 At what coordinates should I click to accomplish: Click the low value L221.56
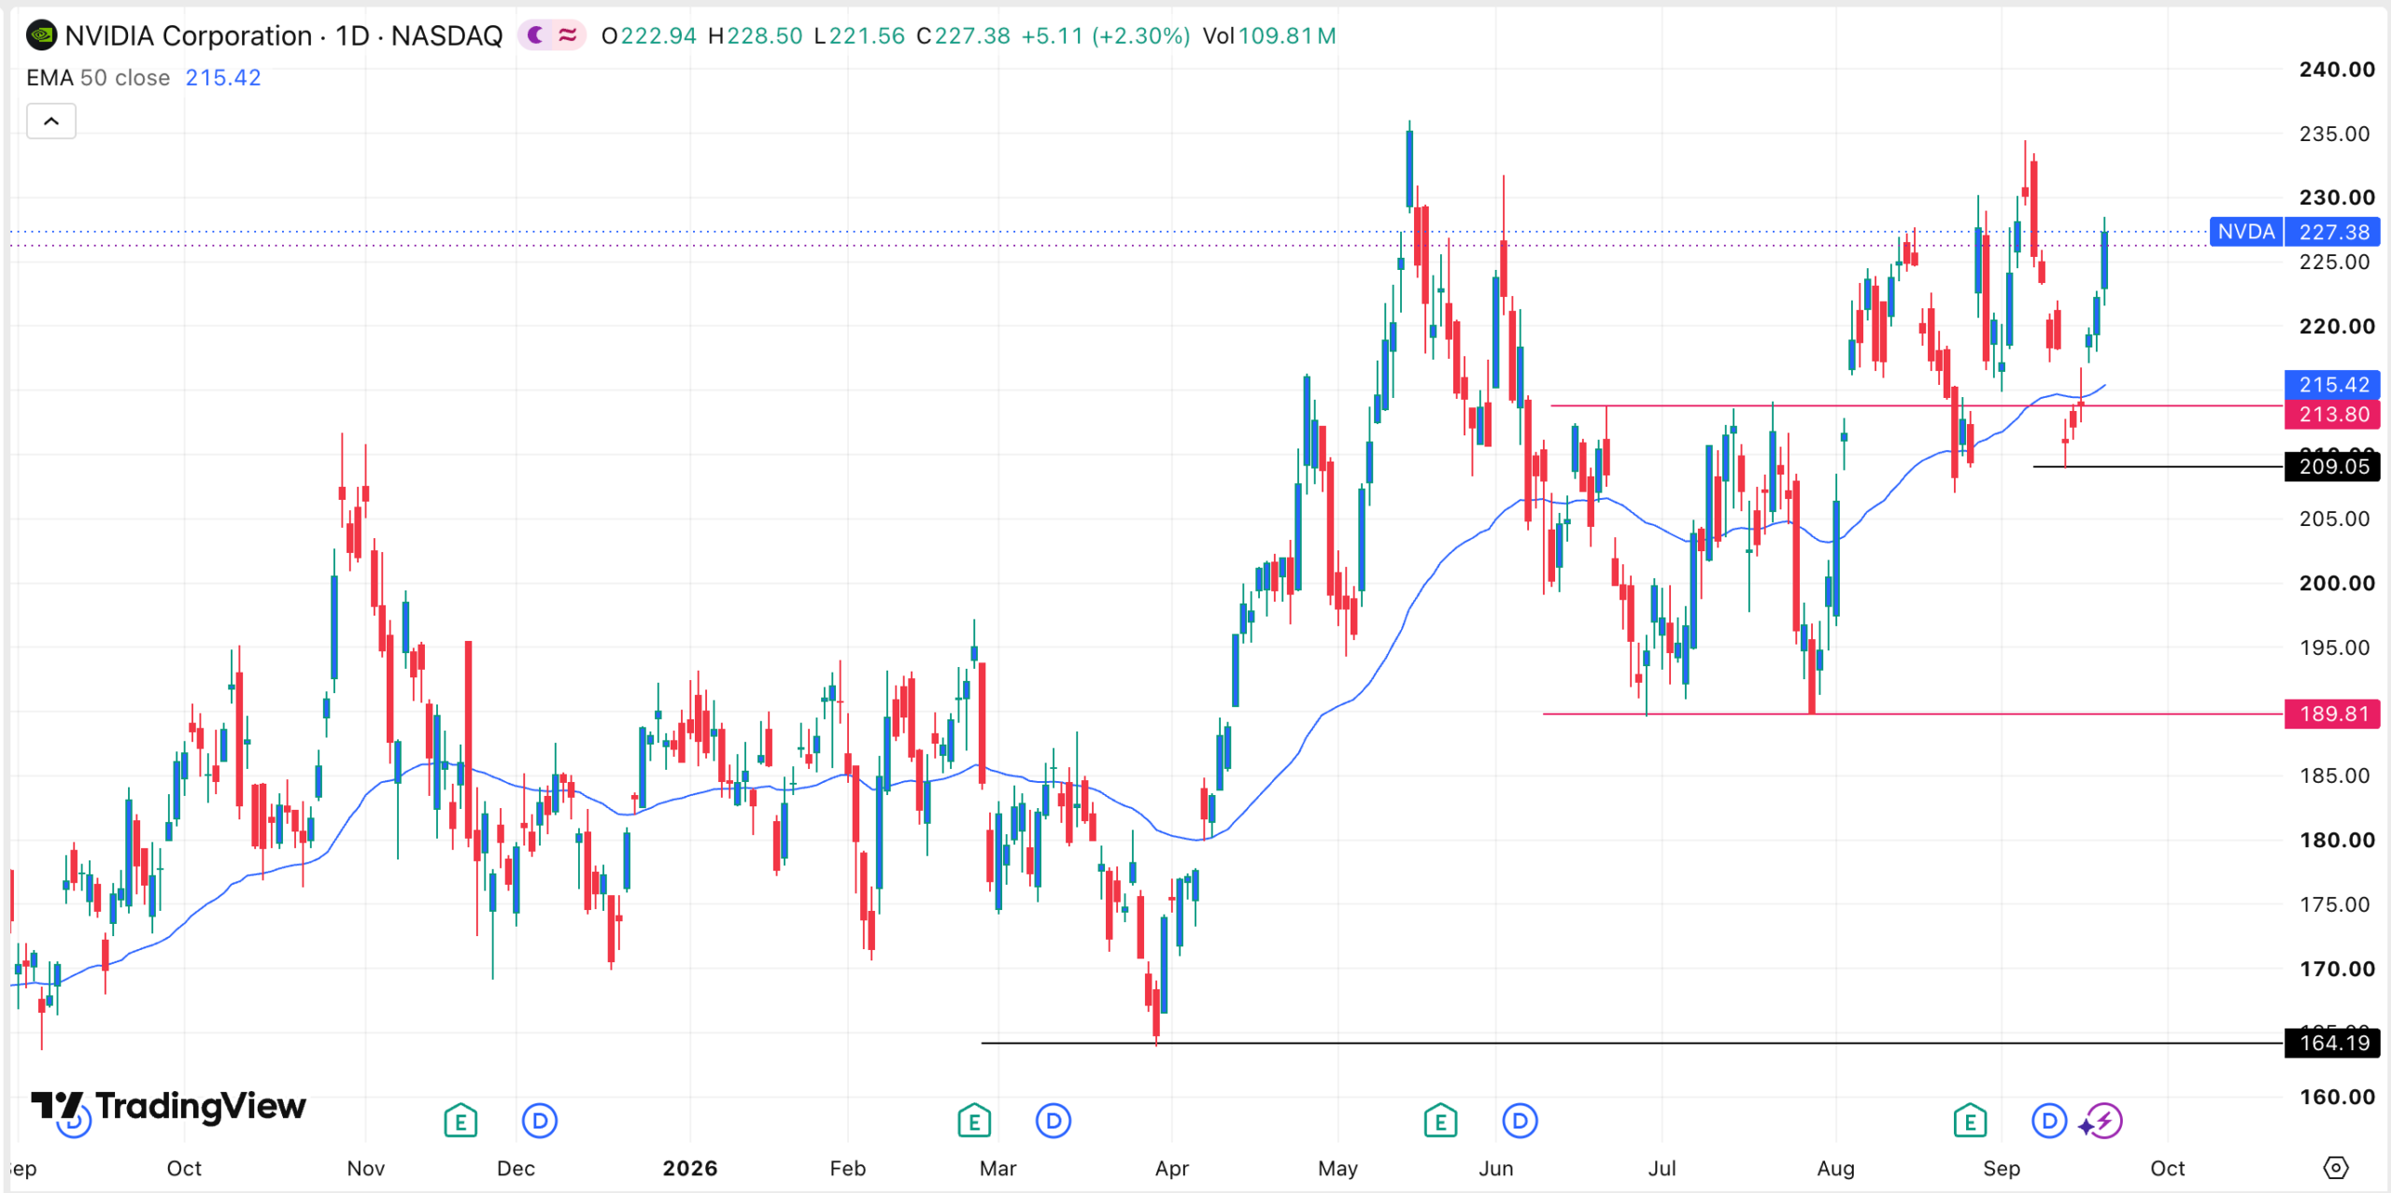(859, 36)
